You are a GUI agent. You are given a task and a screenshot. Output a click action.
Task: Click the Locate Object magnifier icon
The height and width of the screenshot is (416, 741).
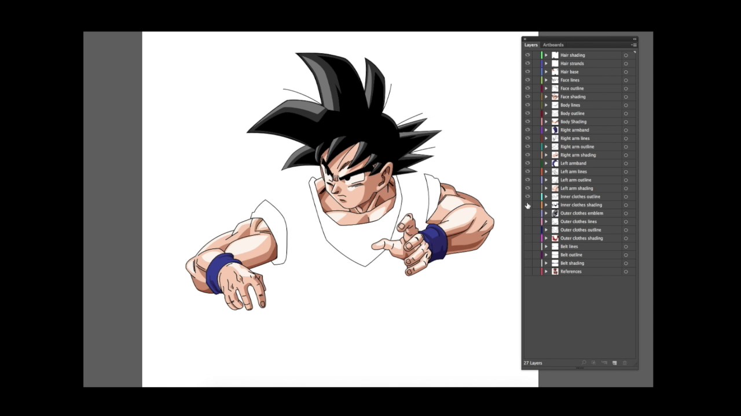[584, 363]
